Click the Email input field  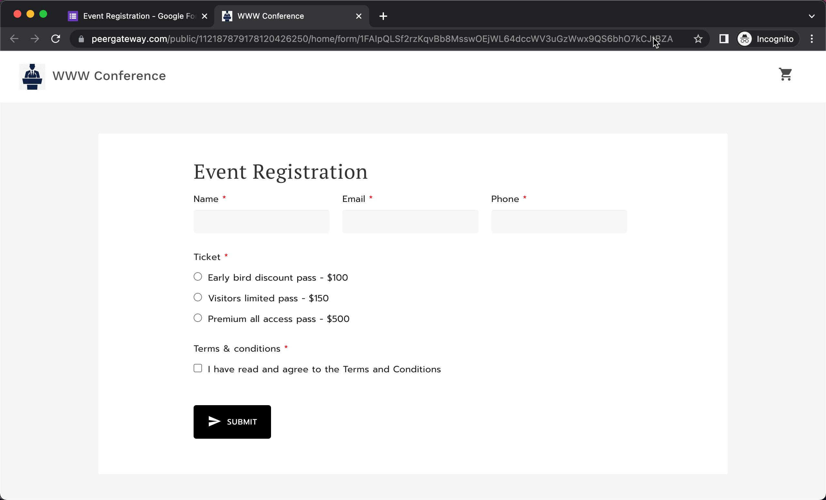[x=410, y=222]
